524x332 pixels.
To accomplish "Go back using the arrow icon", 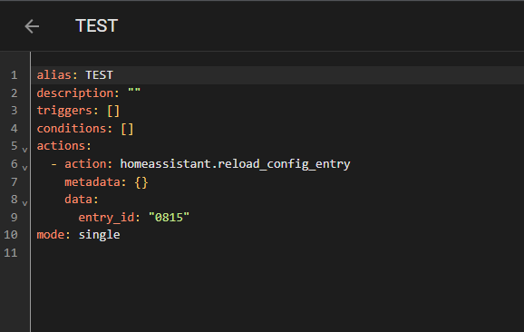I will click(x=32, y=26).
